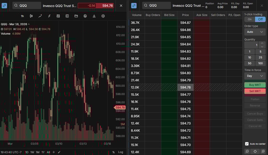The image size is (268, 155).
Task: Click the search icon in chart symbol box
Action: tap(16, 5)
